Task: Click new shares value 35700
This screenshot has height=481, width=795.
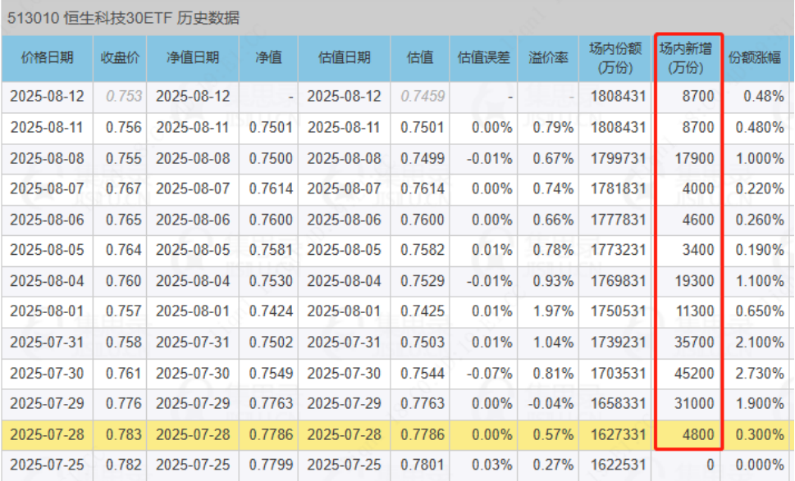Action: point(694,343)
